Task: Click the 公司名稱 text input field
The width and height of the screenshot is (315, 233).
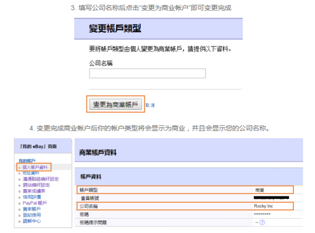Action: coord(147,73)
